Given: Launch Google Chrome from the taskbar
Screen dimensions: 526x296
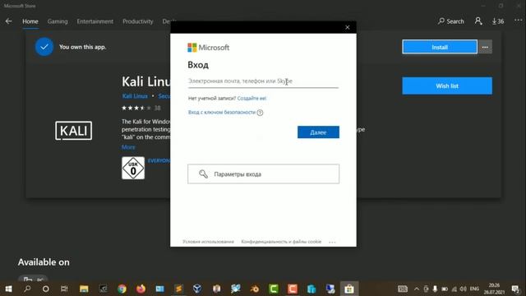Looking at the screenshot, I should click(122, 289).
